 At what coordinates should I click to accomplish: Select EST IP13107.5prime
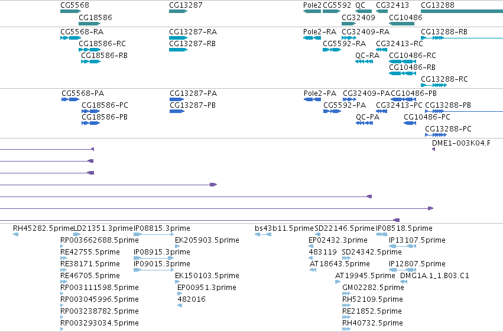coord(417,240)
